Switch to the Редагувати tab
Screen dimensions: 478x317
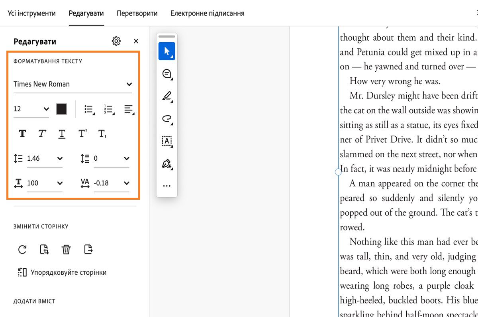pos(86,13)
